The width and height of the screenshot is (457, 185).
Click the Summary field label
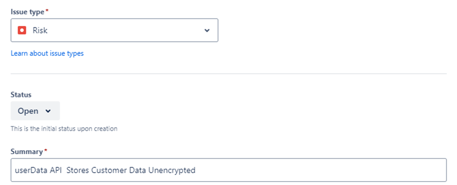point(27,152)
